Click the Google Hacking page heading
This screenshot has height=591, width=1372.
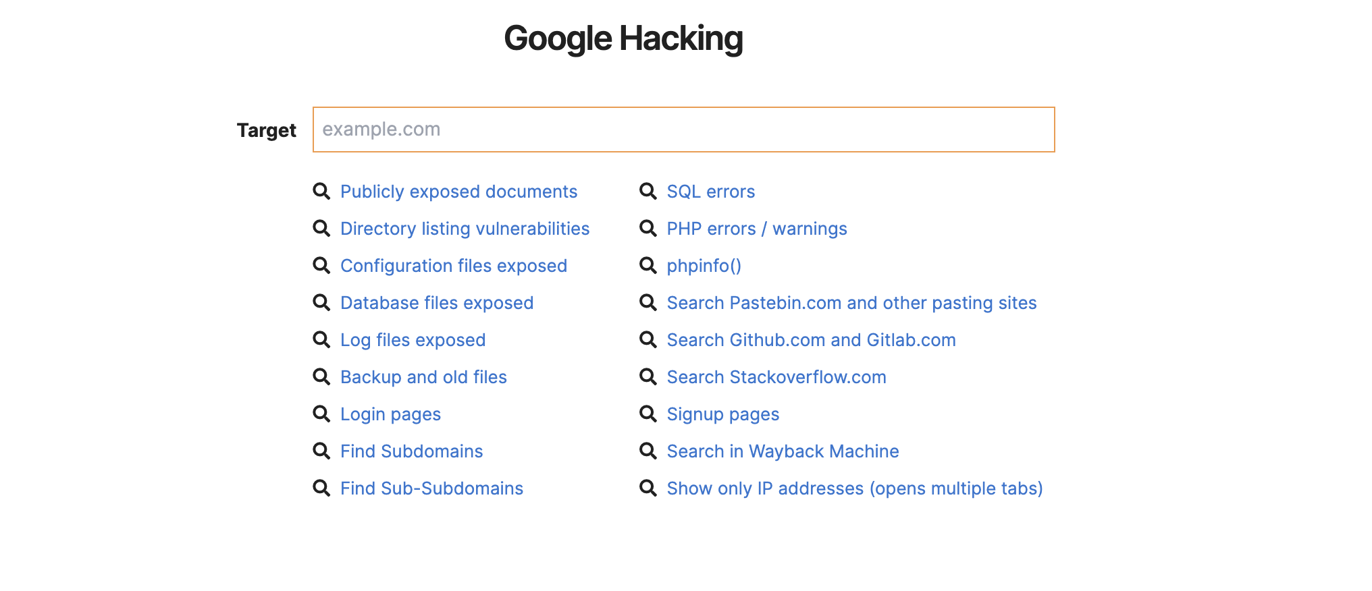pos(623,38)
